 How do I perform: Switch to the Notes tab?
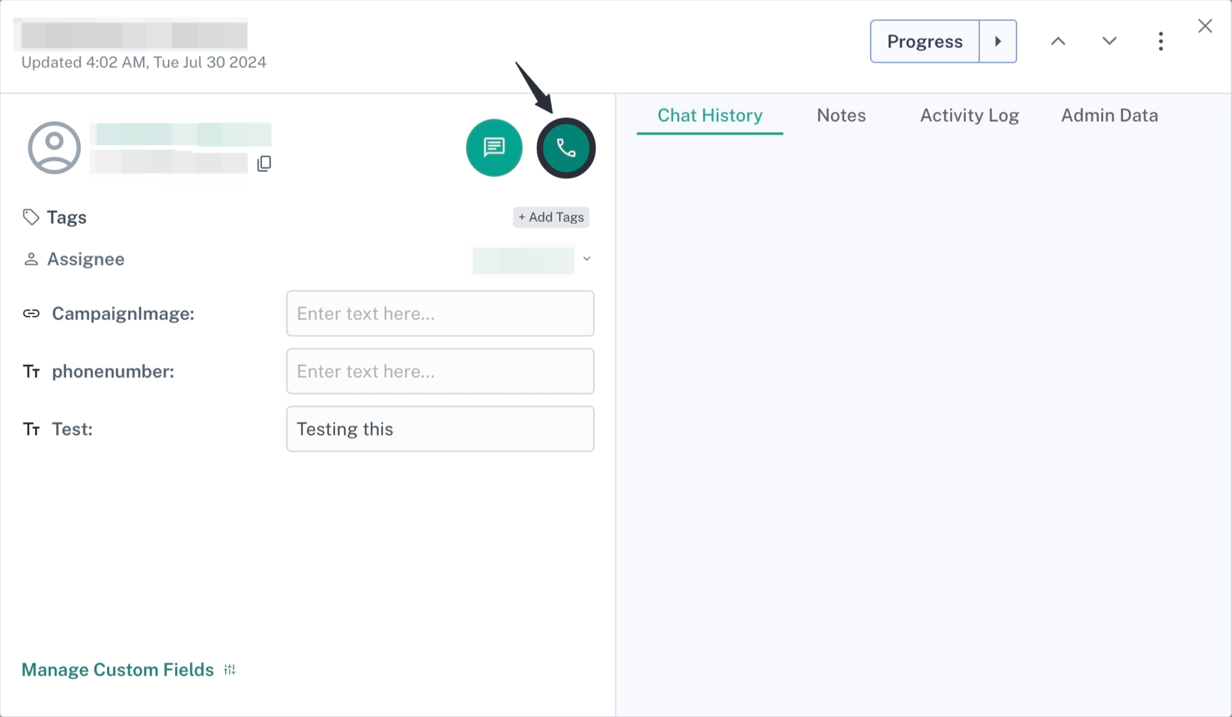tap(841, 115)
